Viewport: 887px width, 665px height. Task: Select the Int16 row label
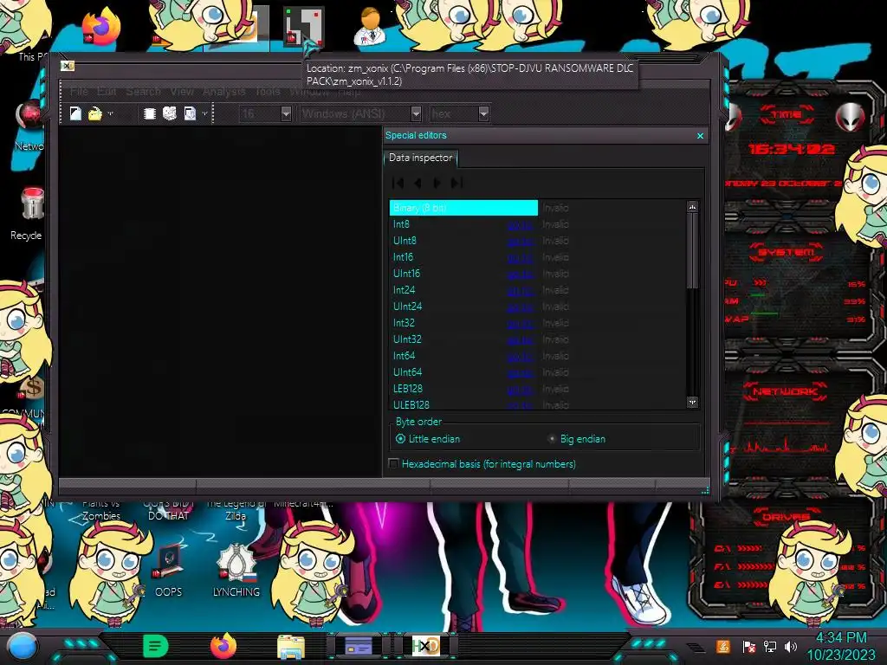point(403,257)
